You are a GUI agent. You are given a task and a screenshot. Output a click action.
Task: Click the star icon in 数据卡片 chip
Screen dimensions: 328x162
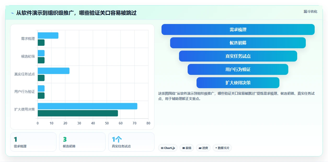click(216, 148)
